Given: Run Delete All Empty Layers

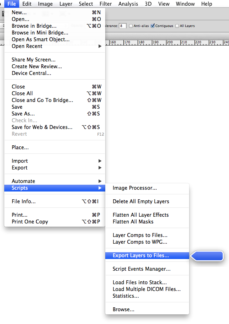Looking at the screenshot, I should click(147, 201).
